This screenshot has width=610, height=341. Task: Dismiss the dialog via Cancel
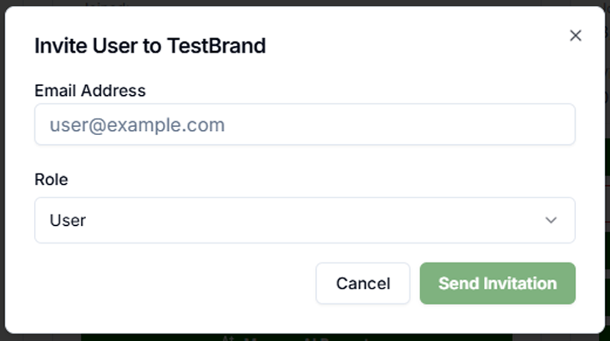[363, 283]
